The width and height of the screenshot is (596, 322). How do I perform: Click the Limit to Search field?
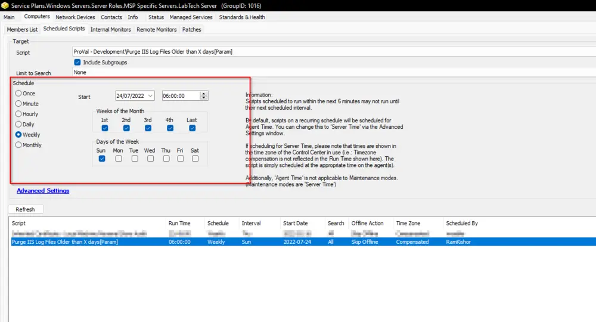tap(334, 72)
